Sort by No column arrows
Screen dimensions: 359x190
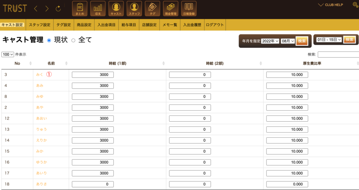pos(31,63)
